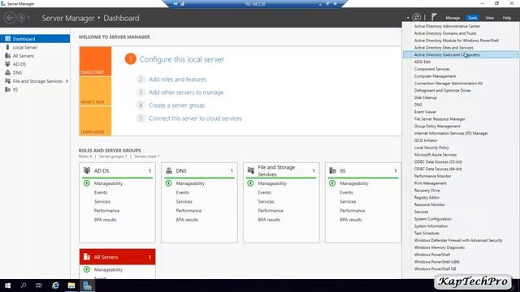The image size is (520, 292).
Task: Click the All Servers tile icon
Action: tap(87, 256)
